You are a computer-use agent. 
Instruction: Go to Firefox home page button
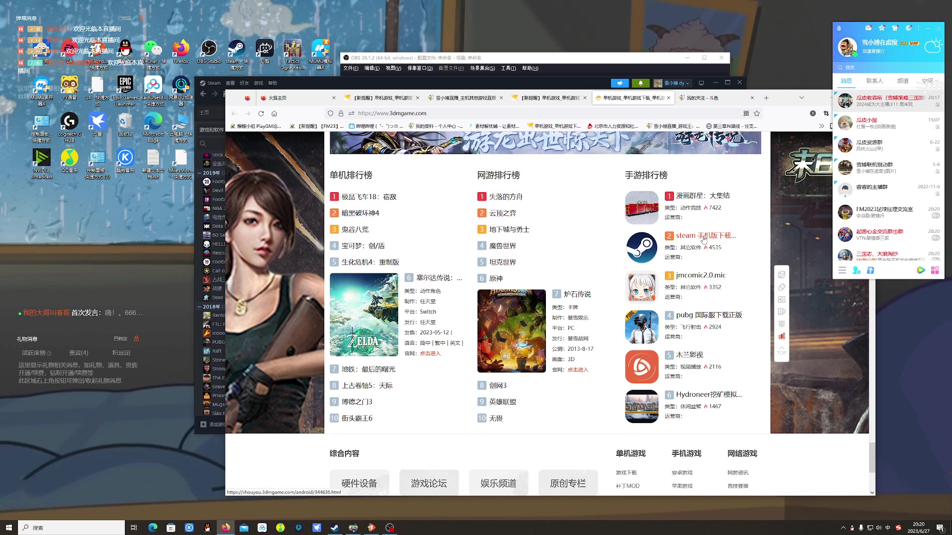click(x=274, y=113)
